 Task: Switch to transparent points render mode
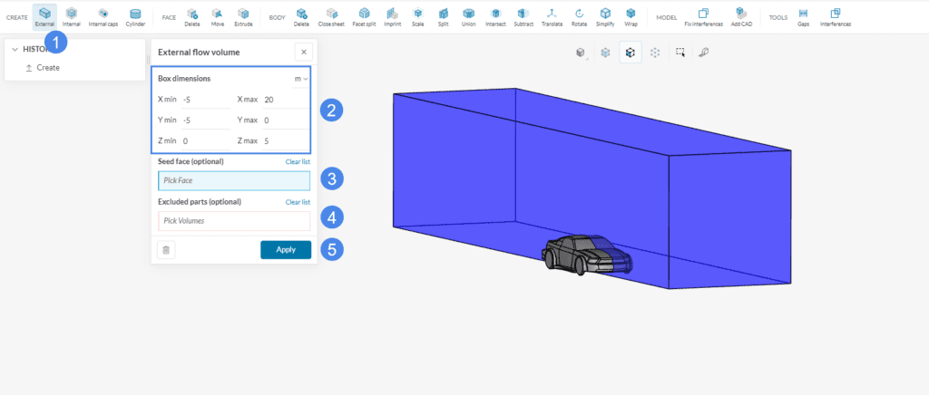(x=654, y=53)
